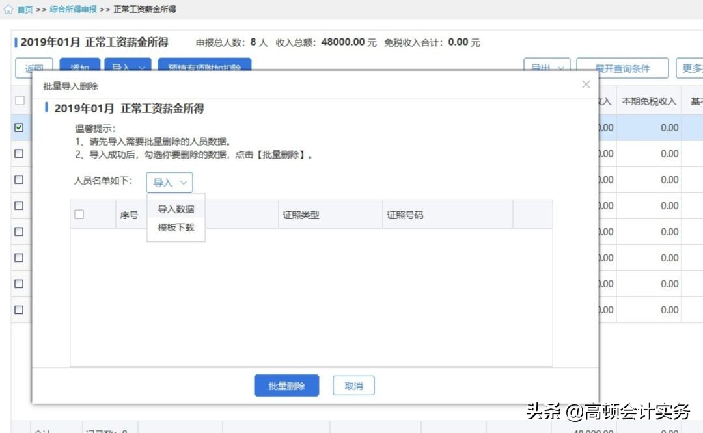Click the 批量删除 batch delete button
703x433 pixels.
click(286, 385)
